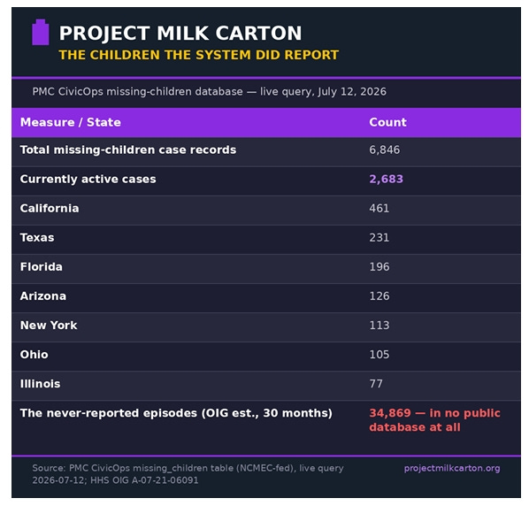Click the New York row label
This screenshot has height=506, width=529.
pyautogui.click(x=49, y=326)
